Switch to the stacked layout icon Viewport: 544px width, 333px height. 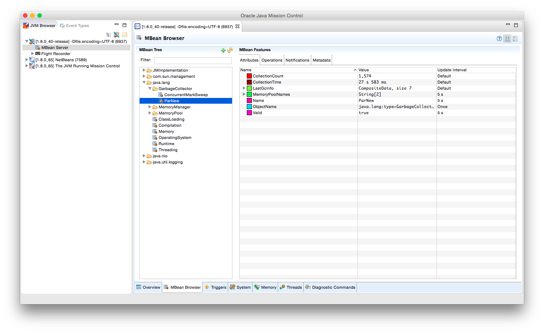point(515,39)
